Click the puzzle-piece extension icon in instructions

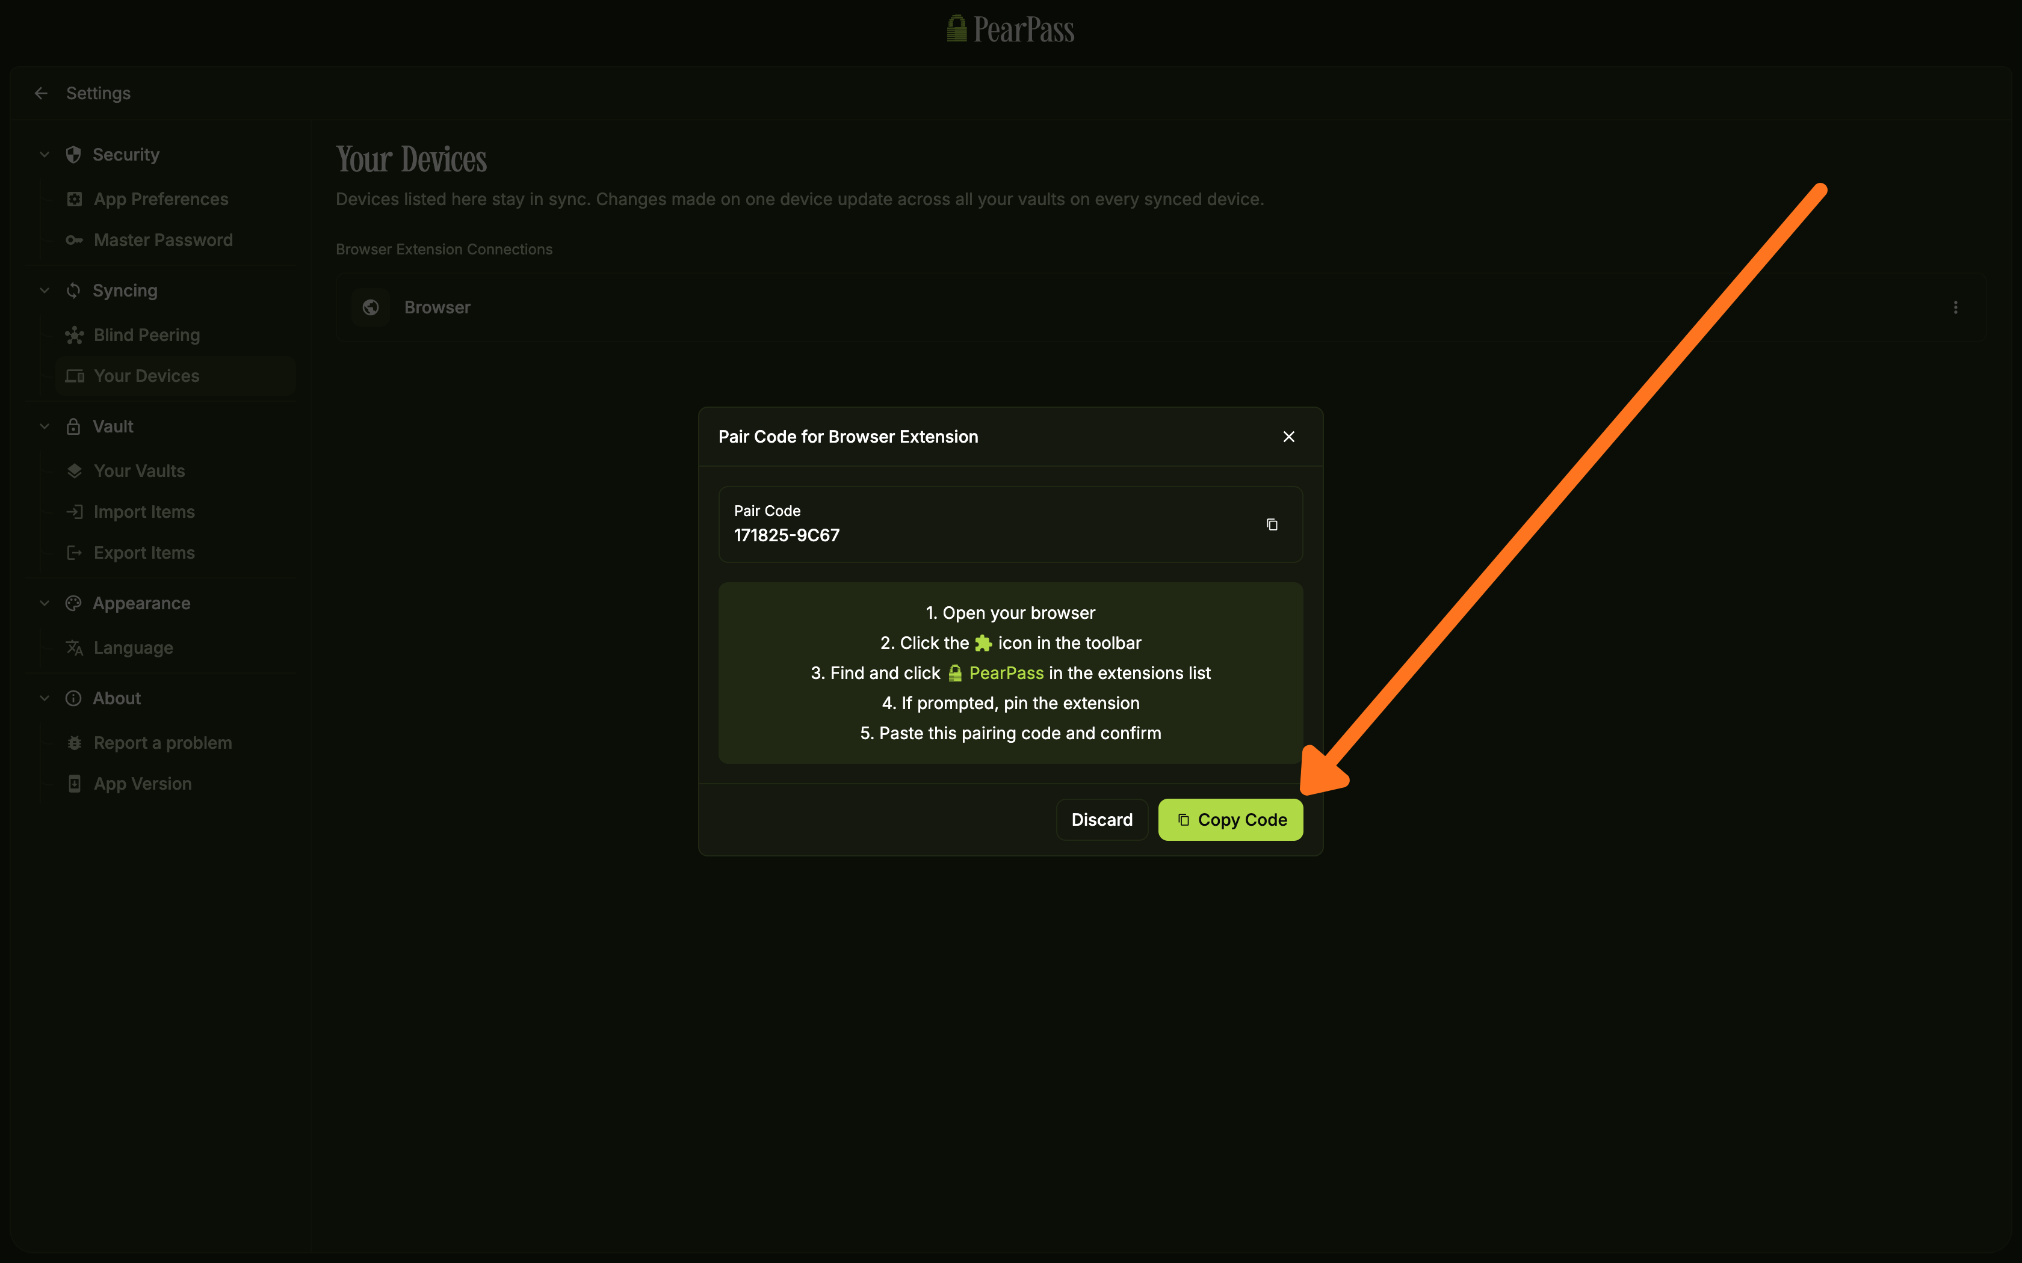(983, 643)
